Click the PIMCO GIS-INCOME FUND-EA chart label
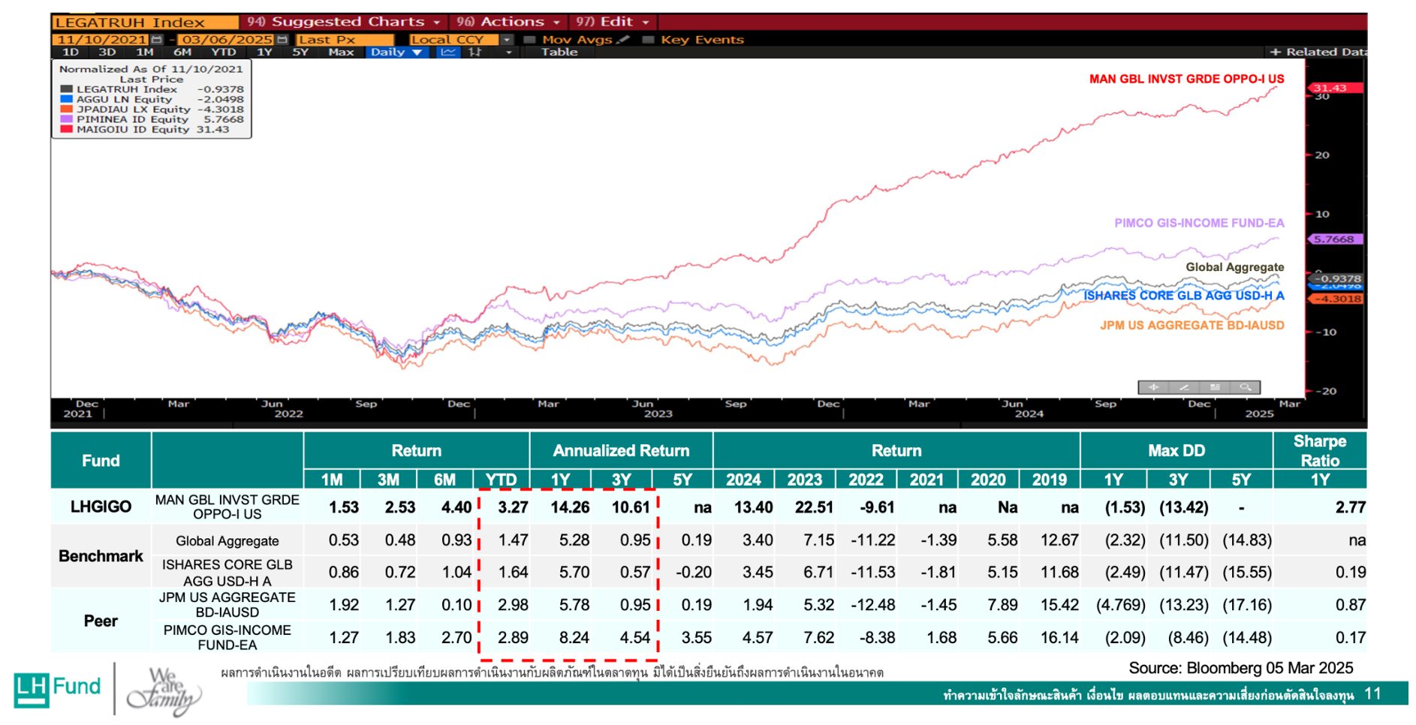 click(1199, 223)
